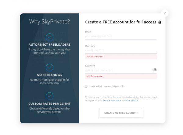This screenshot has height=135, width=183.
Task: Select the 'I confirm that I am over 18' label
Action: [106, 86]
